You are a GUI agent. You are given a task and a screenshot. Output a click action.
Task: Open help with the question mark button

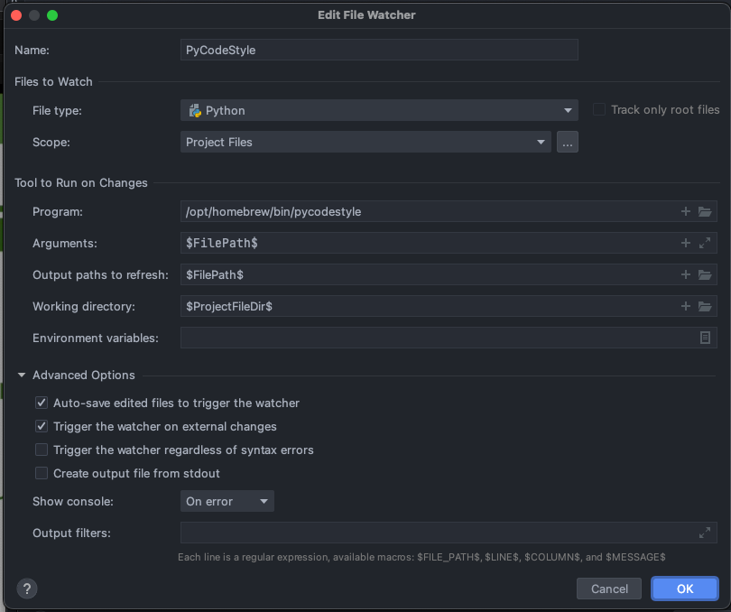pyautogui.click(x=27, y=589)
